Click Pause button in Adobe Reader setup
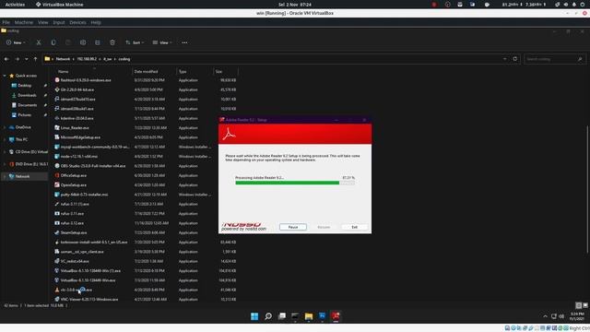 [x=293, y=227]
